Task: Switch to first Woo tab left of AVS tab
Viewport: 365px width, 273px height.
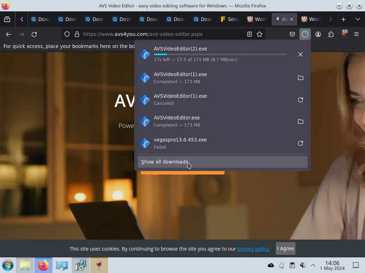Action: click(256, 19)
